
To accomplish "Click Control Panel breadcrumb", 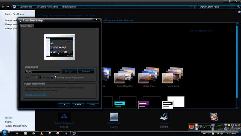I will click(26, 7).
